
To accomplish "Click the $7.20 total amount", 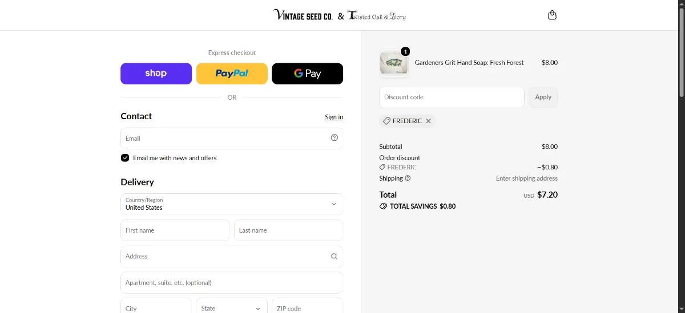I will pyautogui.click(x=547, y=195).
